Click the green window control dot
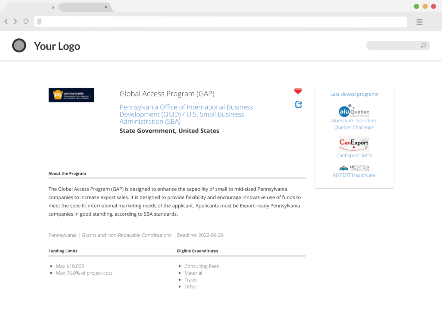This screenshot has width=442, height=330. [x=417, y=6]
